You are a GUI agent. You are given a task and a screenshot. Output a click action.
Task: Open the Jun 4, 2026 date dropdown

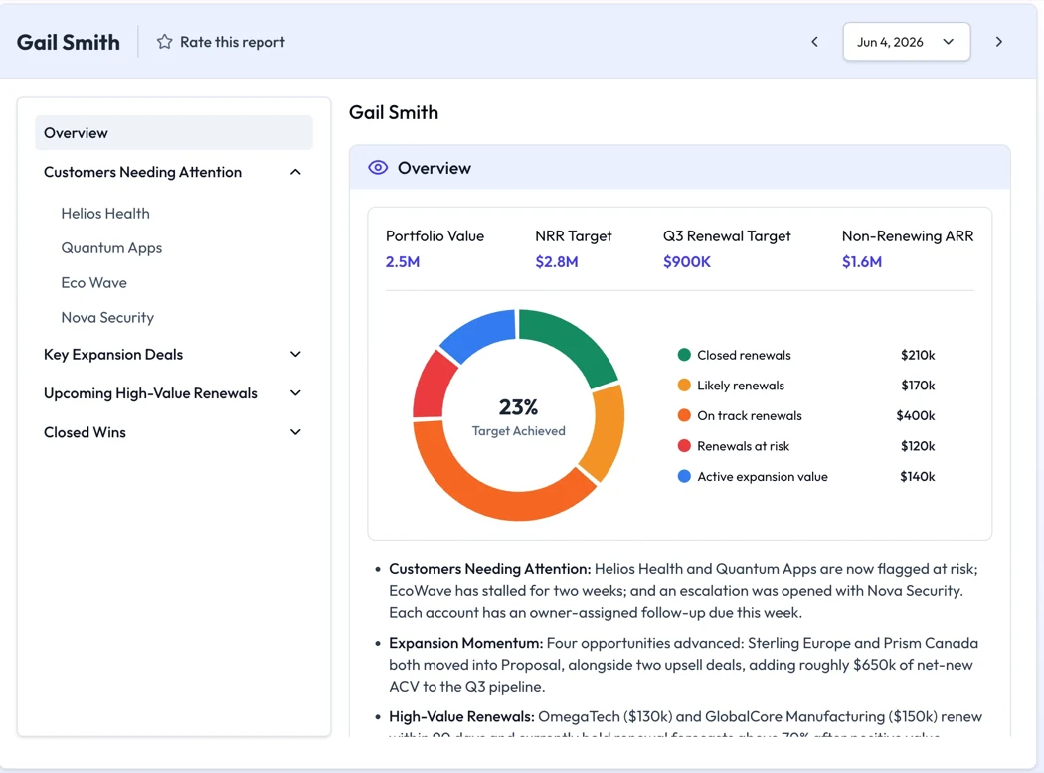coord(906,42)
